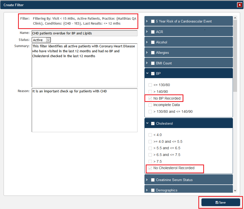The image size is (244, 209).
Task: Click the scrollbar down arrow
Action: tap(235, 191)
